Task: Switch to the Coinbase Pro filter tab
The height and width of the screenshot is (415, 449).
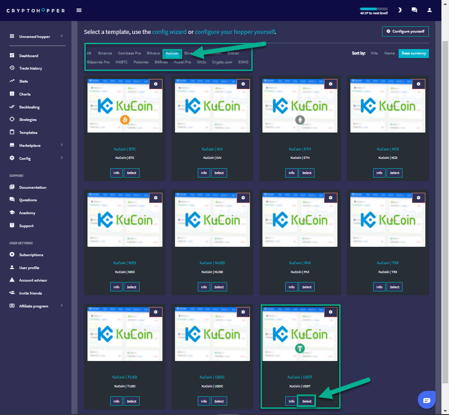Action: tap(129, 53)
